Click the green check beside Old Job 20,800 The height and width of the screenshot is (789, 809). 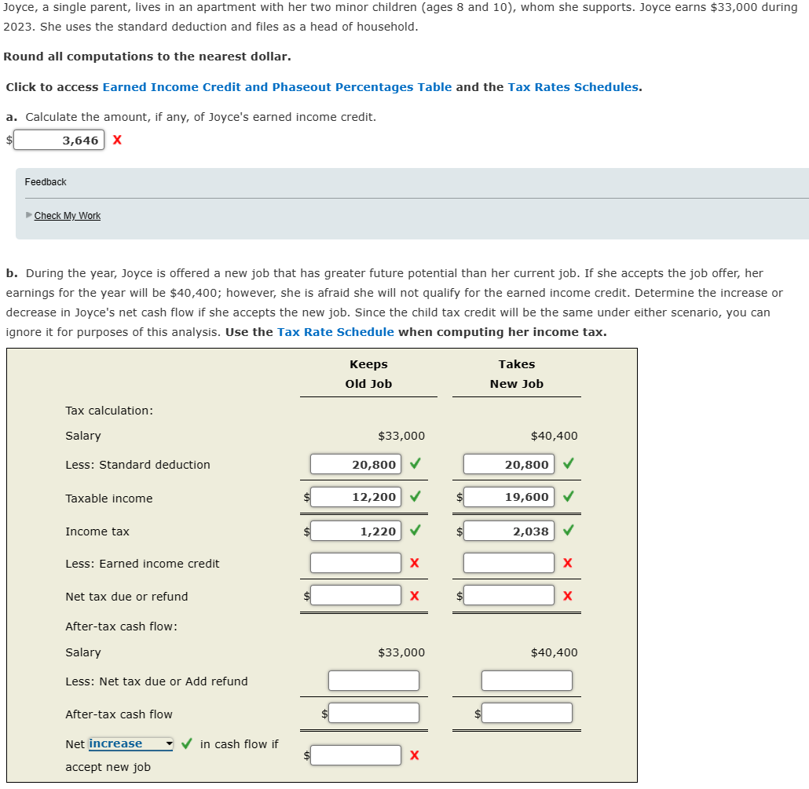415,463
